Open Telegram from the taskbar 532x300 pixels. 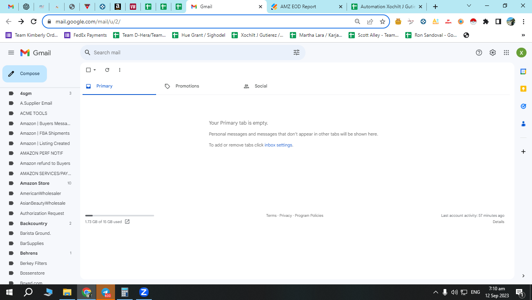coord(106,292)
